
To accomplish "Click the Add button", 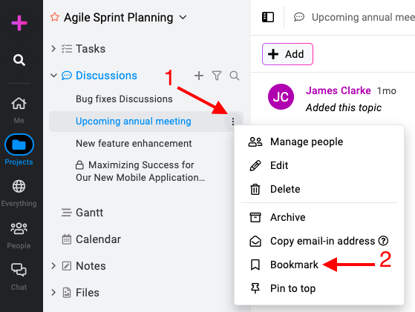I will [287, 54].
